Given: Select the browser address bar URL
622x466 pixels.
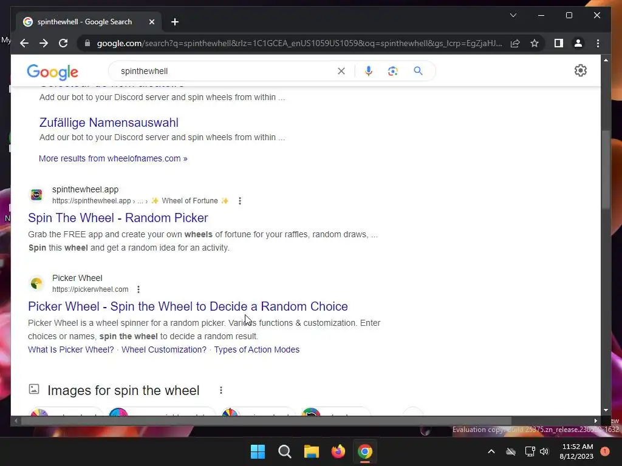Looking at the screenshot, I should pyautogui.click(x=299, y=43).
